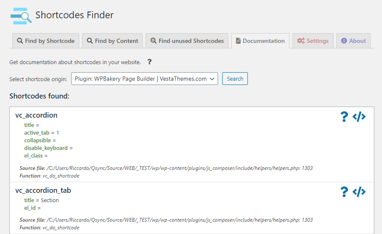Open the About tab
The width and height of the screenshot is (382, 234).
tap(353, 41)
